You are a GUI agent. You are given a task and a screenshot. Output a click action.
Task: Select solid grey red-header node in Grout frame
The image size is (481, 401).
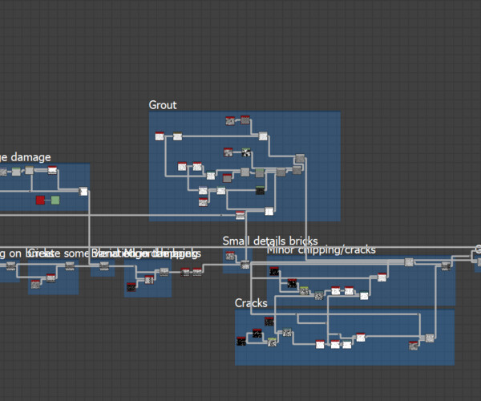click(x=227, y=178)
